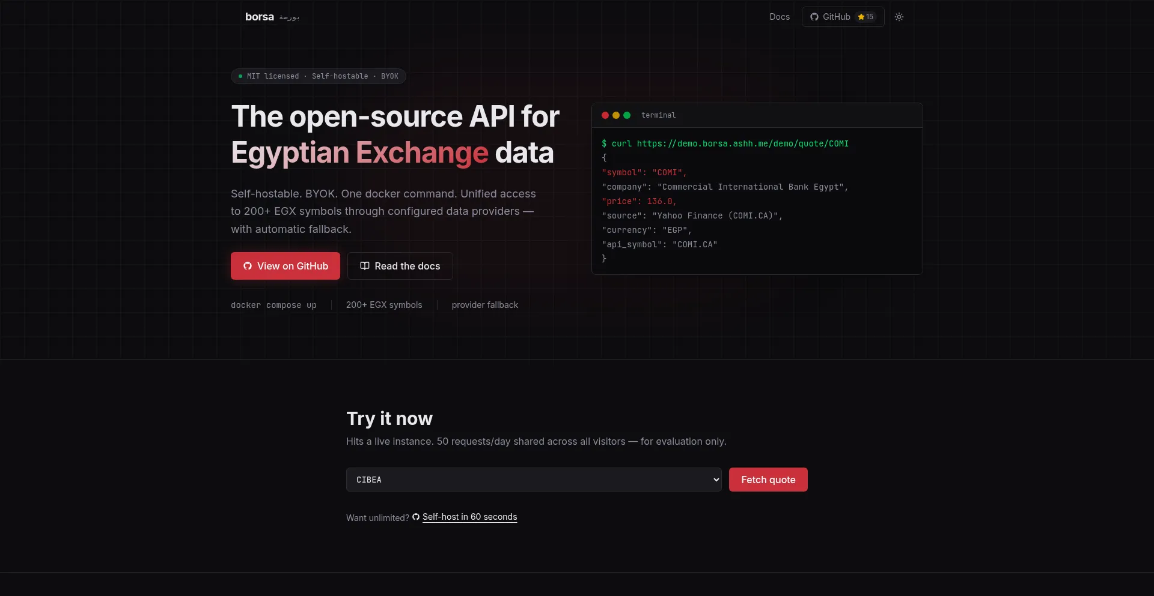This screenshot has height=596, width=1154.
Task: Click the Read the docs button
Action: tap(400, 266)
